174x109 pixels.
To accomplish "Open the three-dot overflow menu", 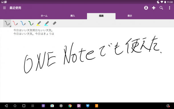I will (169, 8).
